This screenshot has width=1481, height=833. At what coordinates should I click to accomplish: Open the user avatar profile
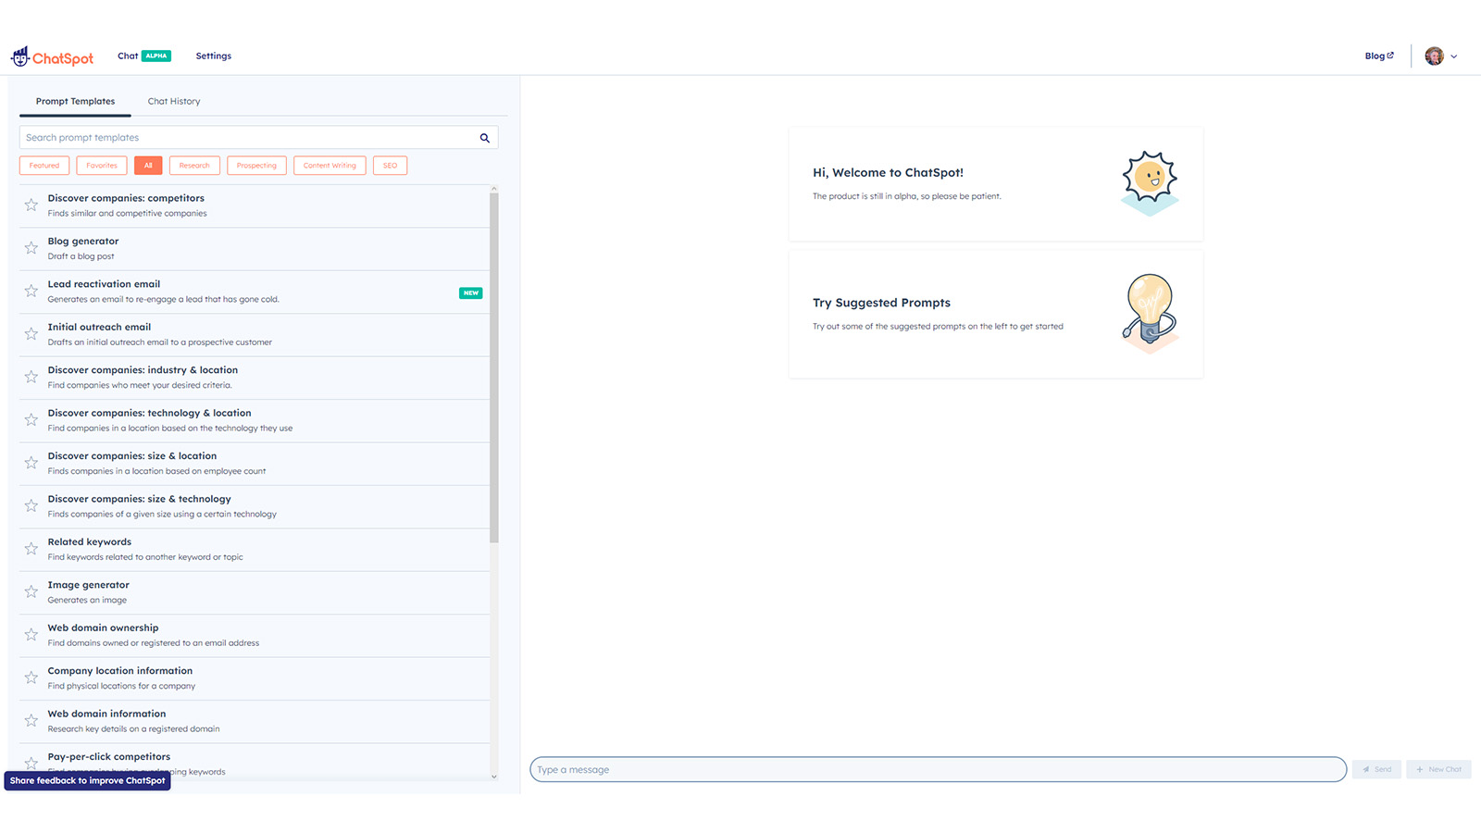[x=1434, y=56]
